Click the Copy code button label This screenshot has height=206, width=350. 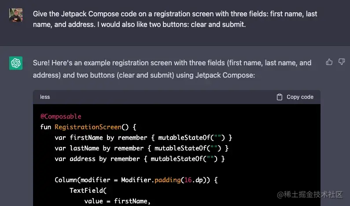[300, 97]
